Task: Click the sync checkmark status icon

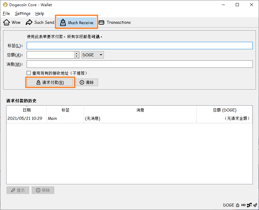Action: [255, 205]
